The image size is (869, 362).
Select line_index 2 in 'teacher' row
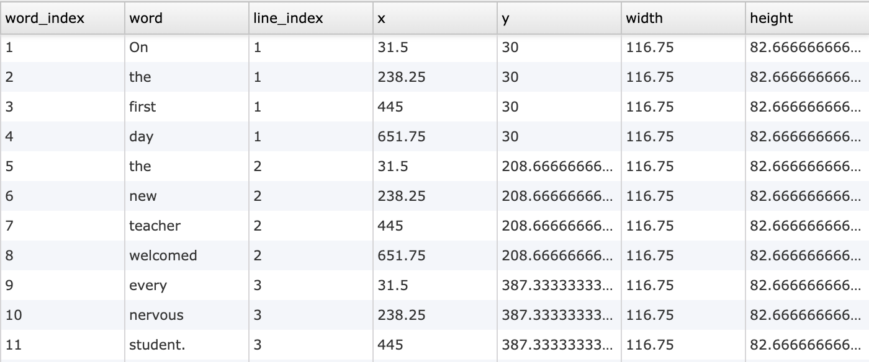[x=310, y=226]
